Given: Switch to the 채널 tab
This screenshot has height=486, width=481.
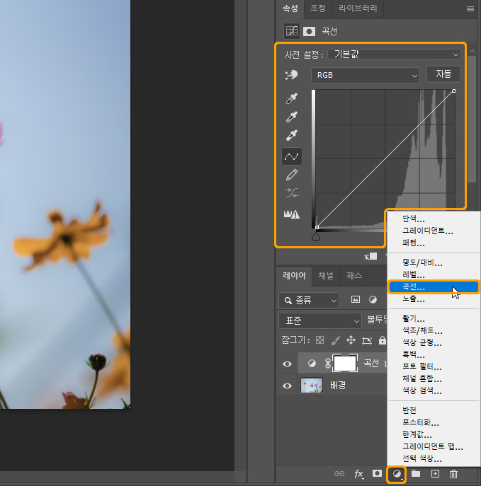Looking at the screenshot, I should coord(326,275).
